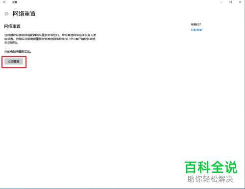Viewport: 245px width, 189px height.
Task: Click the 你的电脑将重新启动 restart notice text
Action: (x=18, y=52)
